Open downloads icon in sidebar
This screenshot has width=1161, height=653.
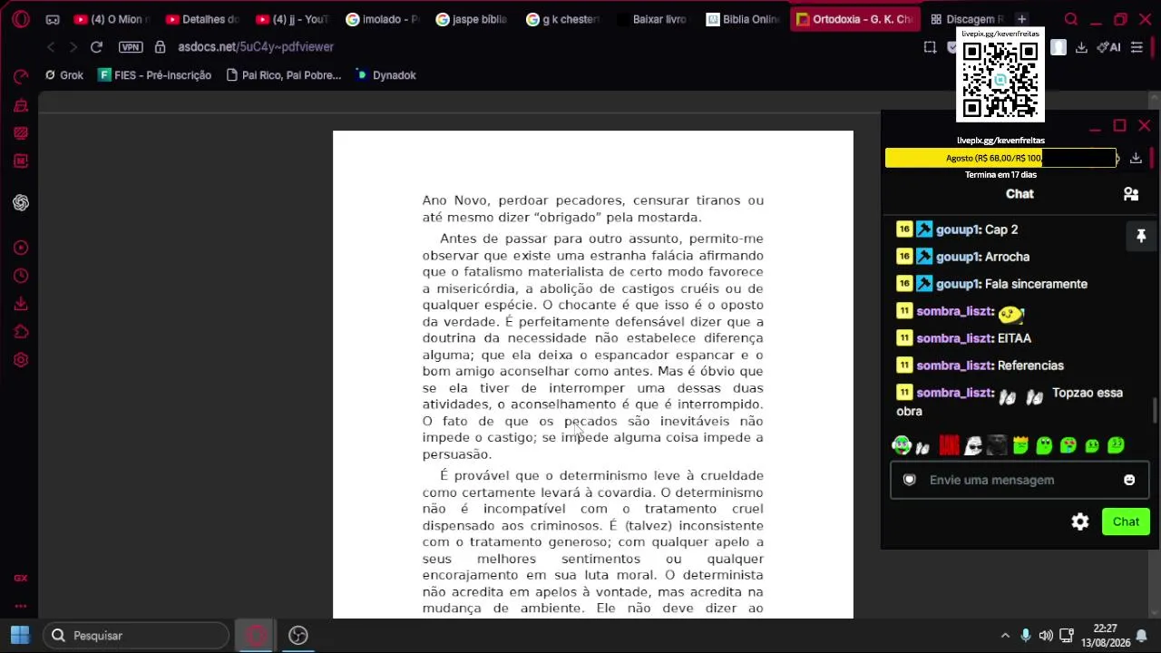[x=21, y=304]
